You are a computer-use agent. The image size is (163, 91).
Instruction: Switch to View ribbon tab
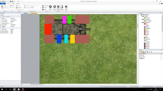13,4
